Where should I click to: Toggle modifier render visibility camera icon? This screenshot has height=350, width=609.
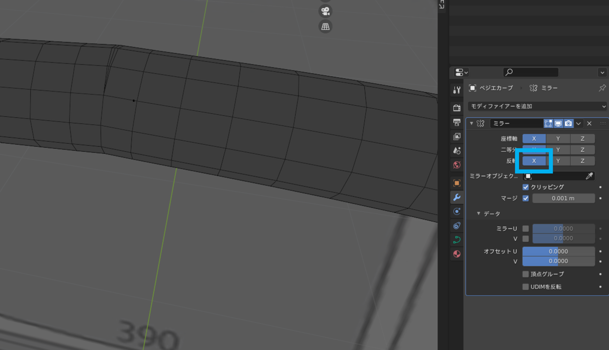(568, 123)
